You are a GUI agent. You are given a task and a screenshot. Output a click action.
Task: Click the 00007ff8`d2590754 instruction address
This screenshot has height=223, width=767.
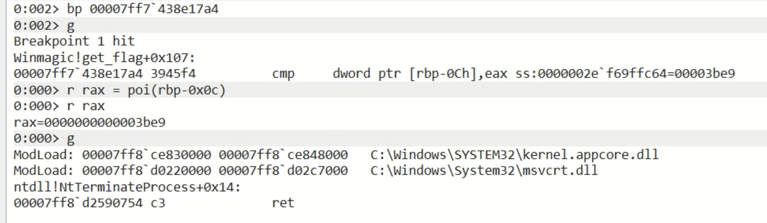click(x=78, y=203)
